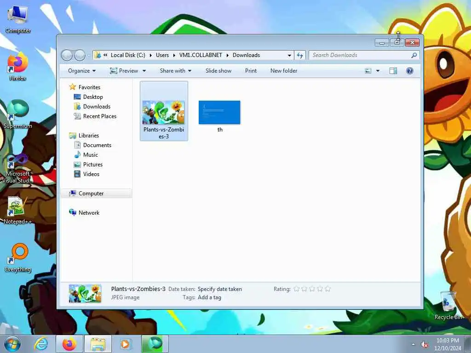Open the Computer desktop icon

[18, 19]
